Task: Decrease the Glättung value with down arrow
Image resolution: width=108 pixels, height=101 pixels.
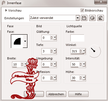Action: tap(52, 39)
